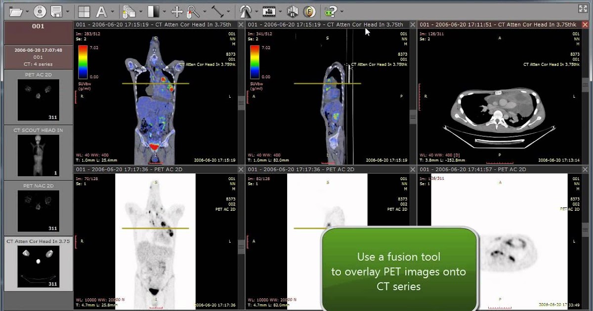
Task: Open the split screen layout tool
Action: [x=85, y=11]
